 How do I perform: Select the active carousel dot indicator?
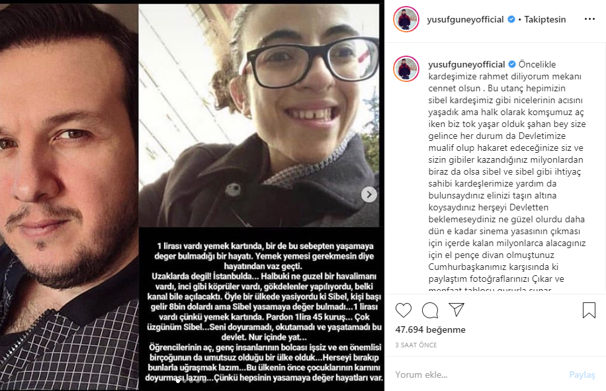[x=178, y=381]
